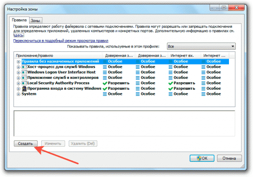The height and width of the screenshot is (177, 253).
Task: Click the Приложение служб и контроллеров icon
Action: tap(24, 78)
